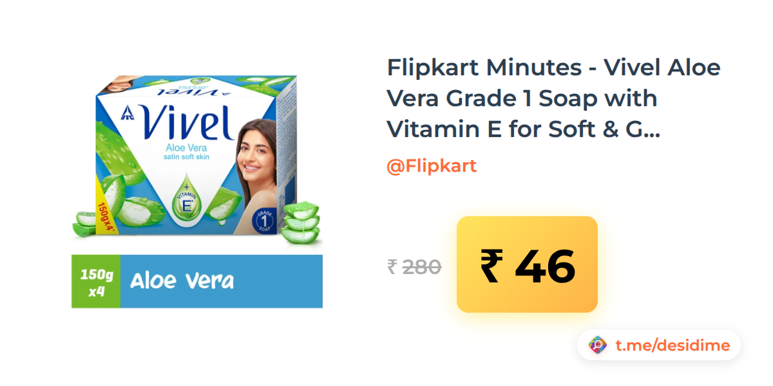The width and height of the screenshot is (773, 386).
Task: Click the DesiDime logo icon
Action: click(598, 345)
